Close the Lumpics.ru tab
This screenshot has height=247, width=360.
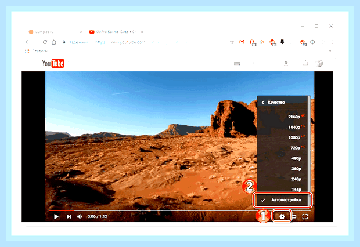81,32
